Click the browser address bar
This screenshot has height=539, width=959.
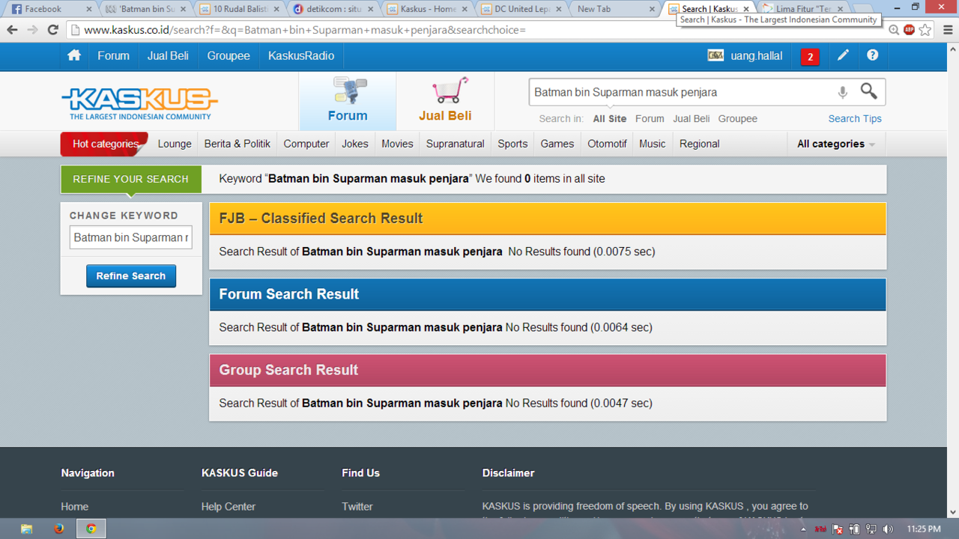[477, 30]
